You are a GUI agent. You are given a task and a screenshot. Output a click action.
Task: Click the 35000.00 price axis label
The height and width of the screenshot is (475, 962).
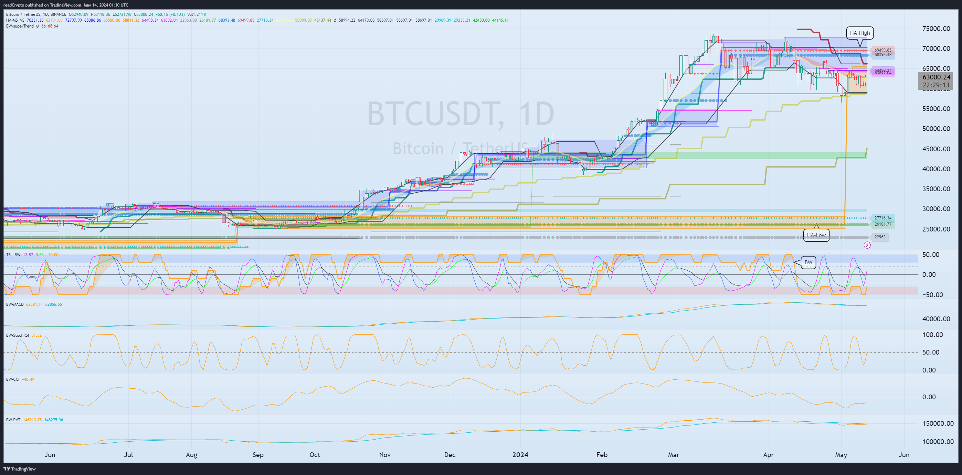tap(936, 189)
